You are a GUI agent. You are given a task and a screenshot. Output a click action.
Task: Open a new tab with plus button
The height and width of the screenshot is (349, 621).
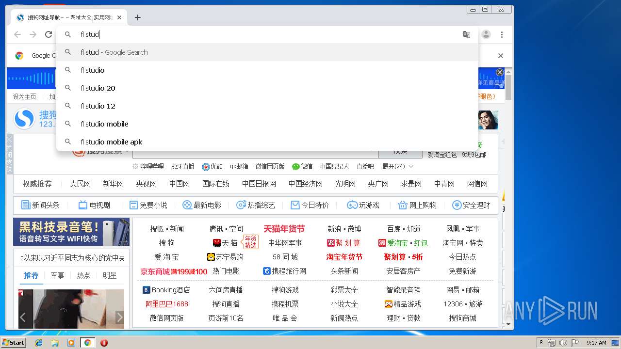coord(138,17)
